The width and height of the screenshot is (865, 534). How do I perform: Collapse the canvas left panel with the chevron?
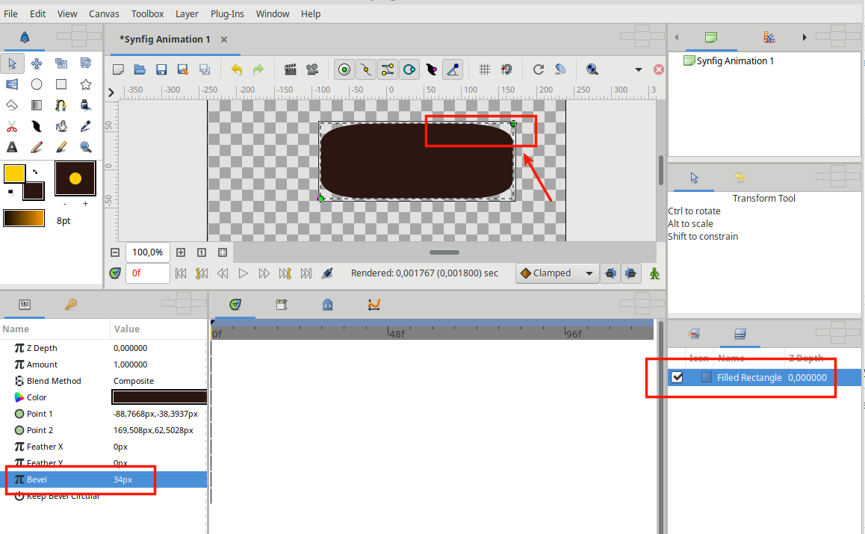[x=111, y=93]
